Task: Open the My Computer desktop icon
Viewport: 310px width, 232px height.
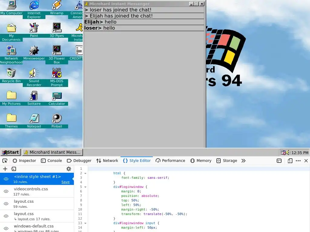Action: pyautogui.click(x=11, y=8)
